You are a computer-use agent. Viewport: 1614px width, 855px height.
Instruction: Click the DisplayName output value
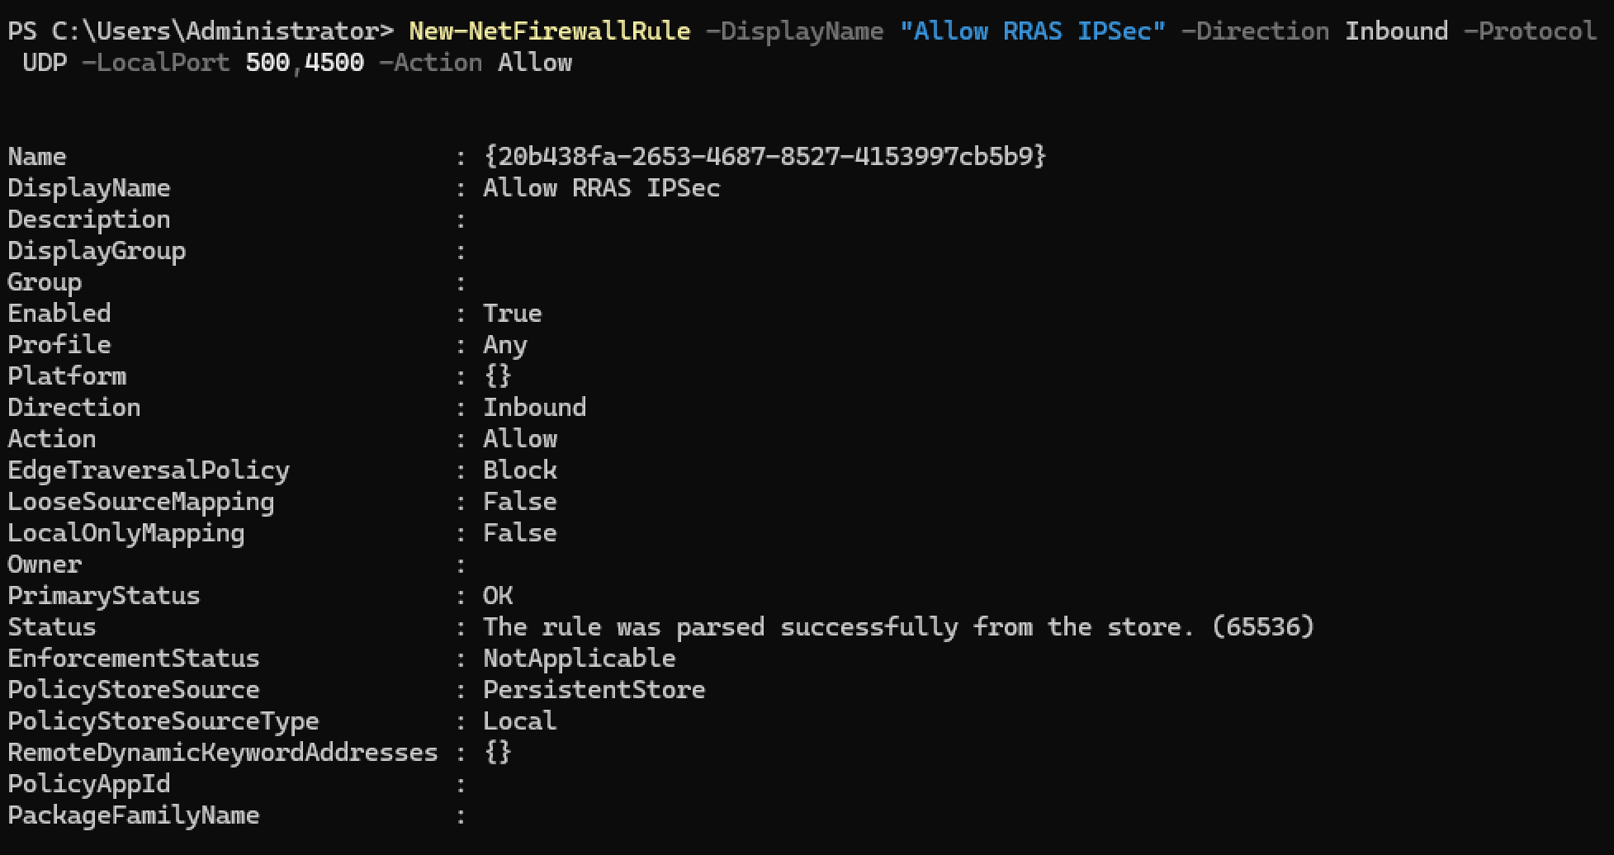(x=601, y=188)
